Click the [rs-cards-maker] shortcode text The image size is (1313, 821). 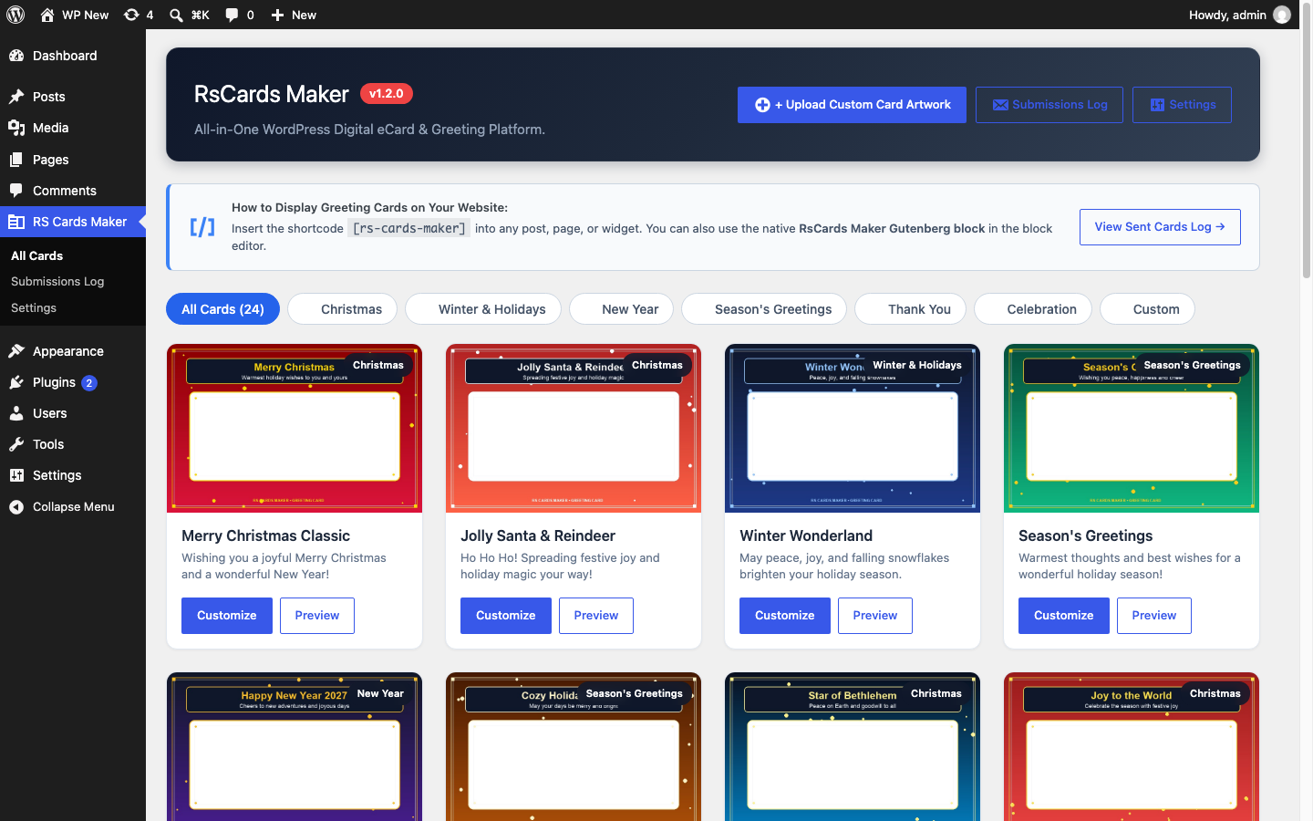[x=409, y=228]
